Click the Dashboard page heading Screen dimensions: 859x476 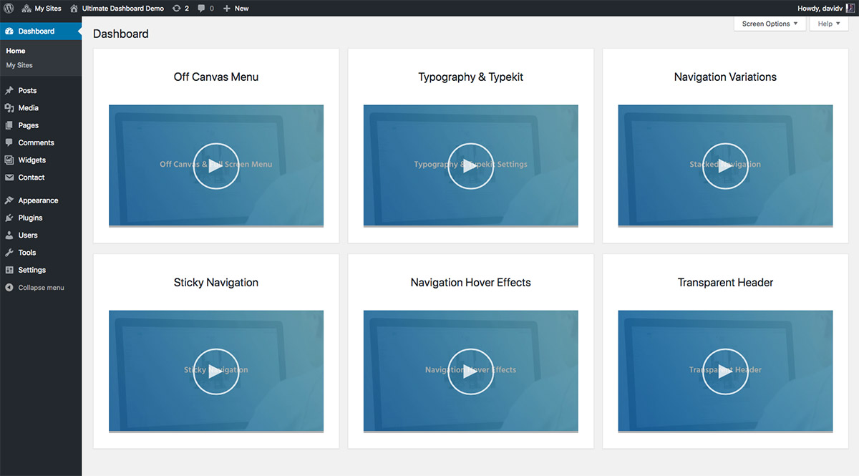coord(121,34)
